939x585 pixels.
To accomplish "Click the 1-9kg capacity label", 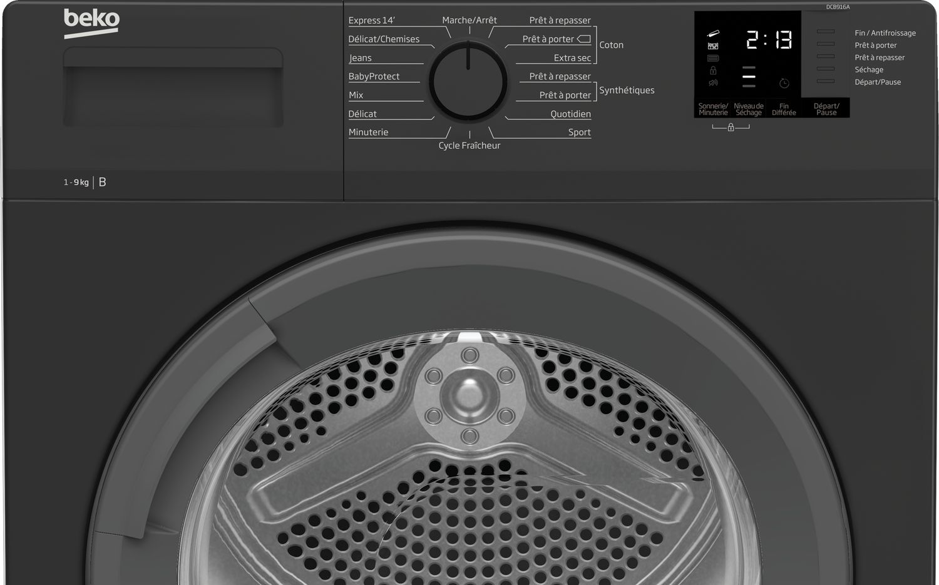I will point(76,182).
